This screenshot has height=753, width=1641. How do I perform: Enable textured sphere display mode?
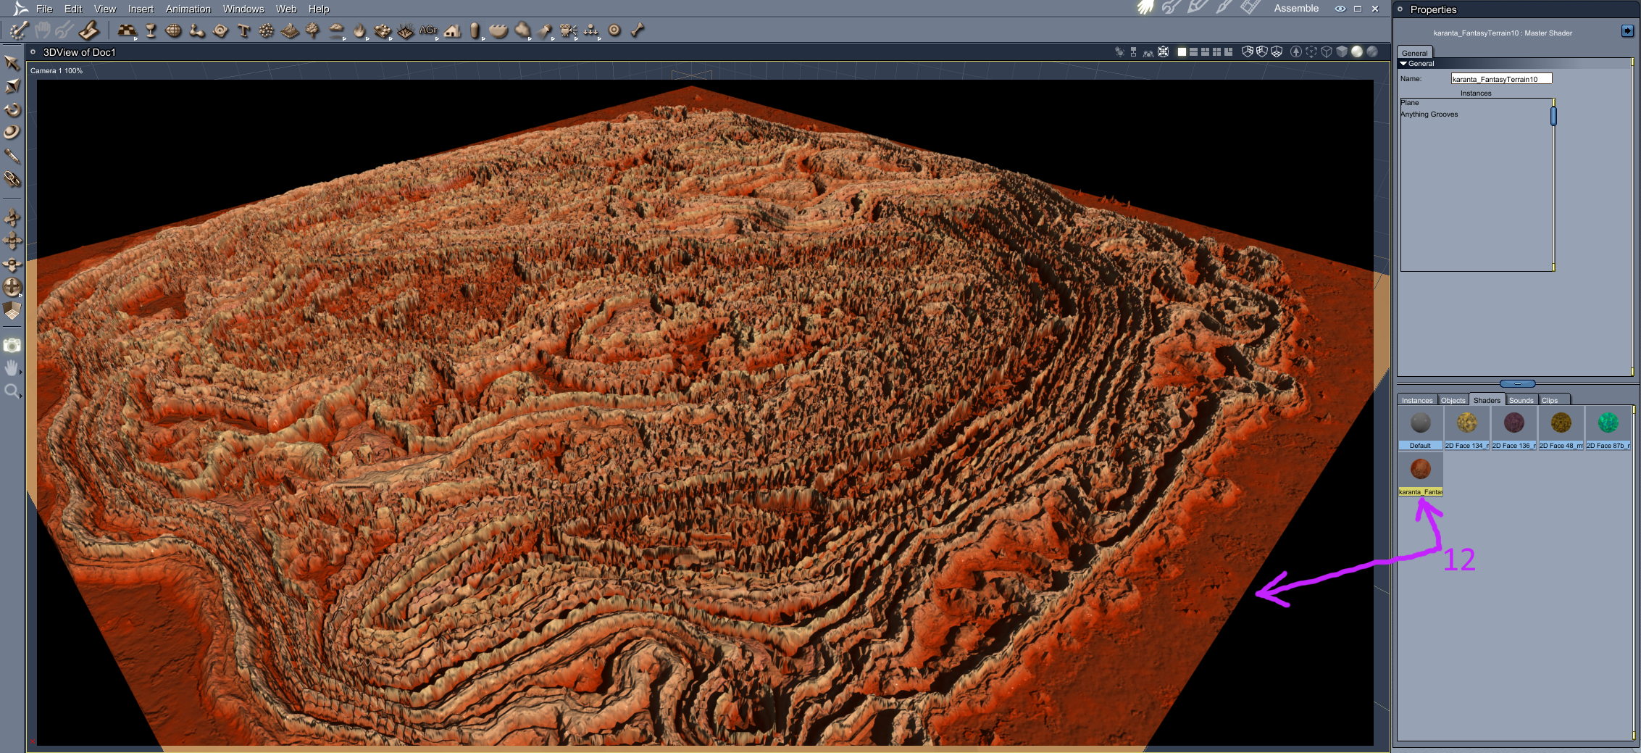pos(1372,51)
